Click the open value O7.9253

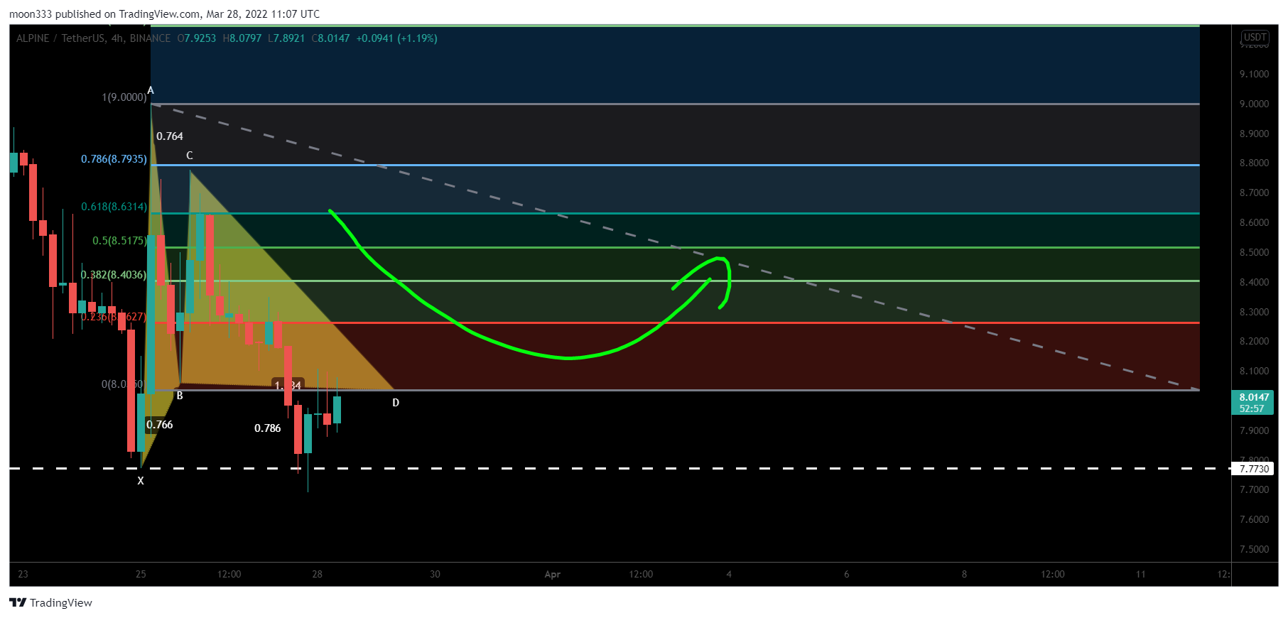[x=197, y=38]
